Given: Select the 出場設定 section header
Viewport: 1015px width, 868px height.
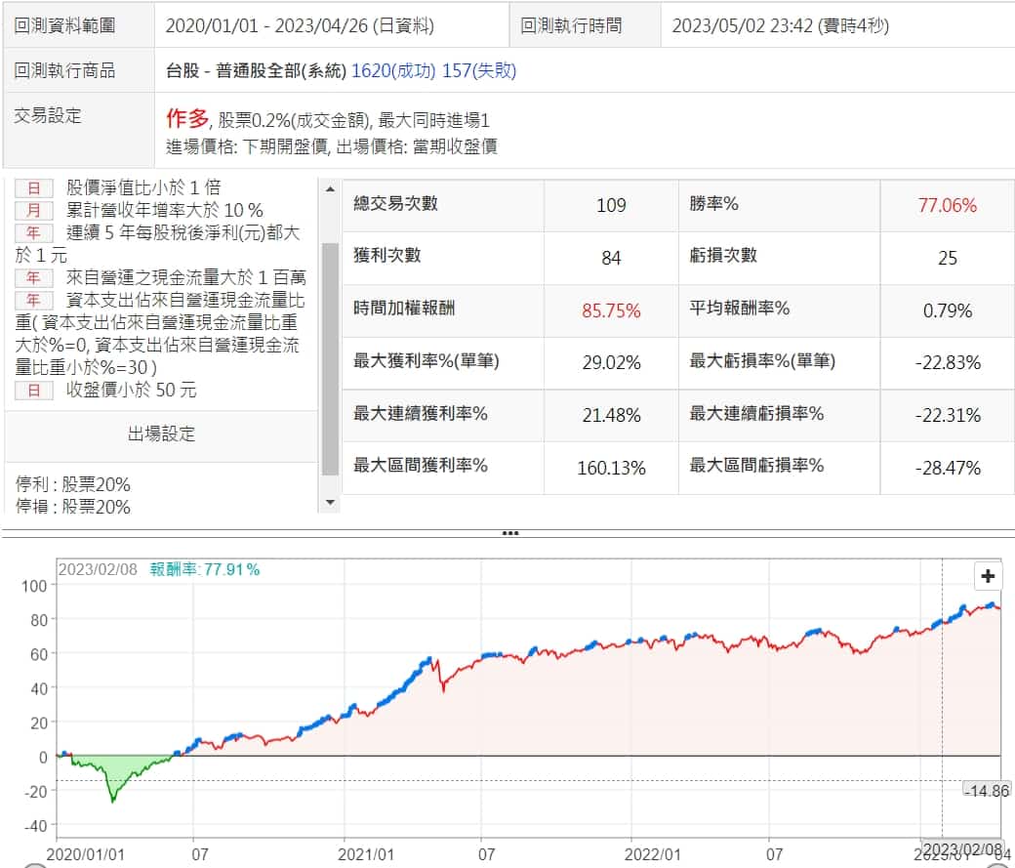Looking at the screenshot, I should (161, 434).
